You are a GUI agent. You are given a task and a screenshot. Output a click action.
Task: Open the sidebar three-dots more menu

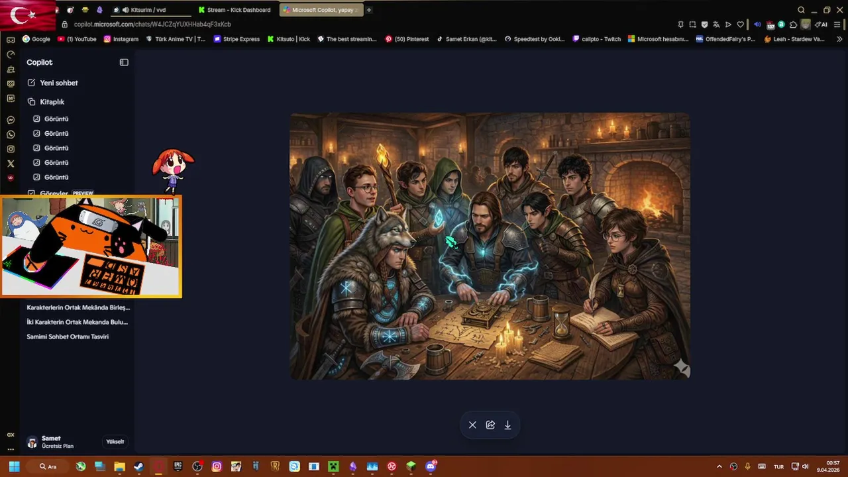[11, 449]
